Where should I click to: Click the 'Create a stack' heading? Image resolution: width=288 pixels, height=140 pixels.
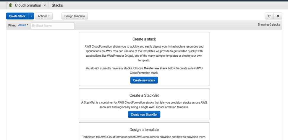pyautogui.click(x=144, y=39)
